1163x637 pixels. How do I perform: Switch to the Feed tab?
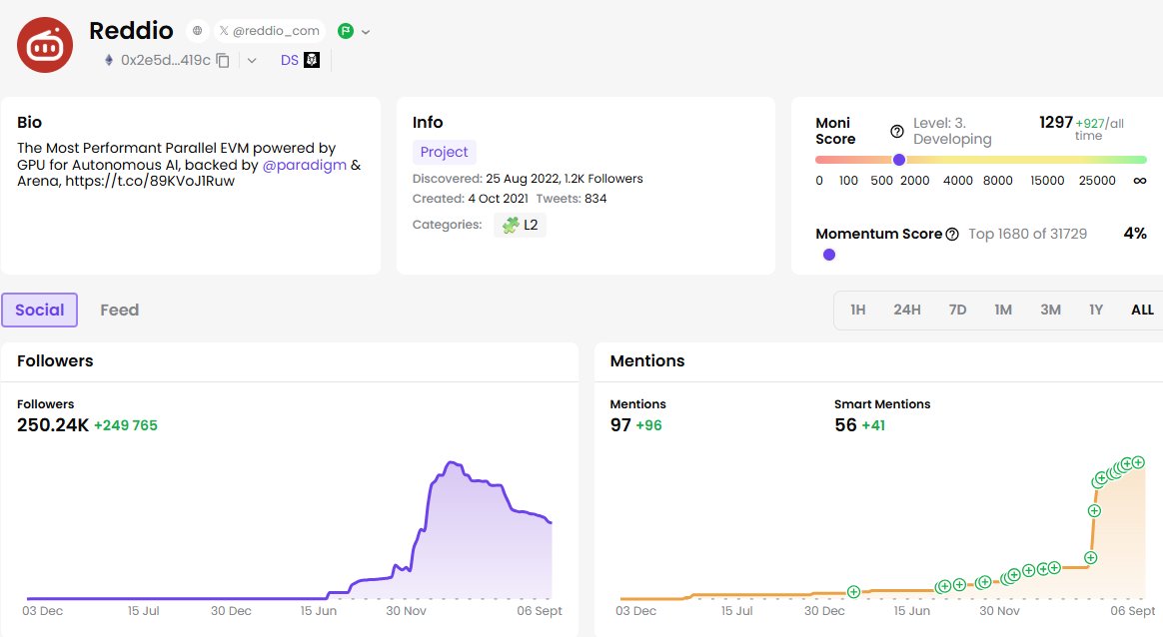(x=120, y=310)
